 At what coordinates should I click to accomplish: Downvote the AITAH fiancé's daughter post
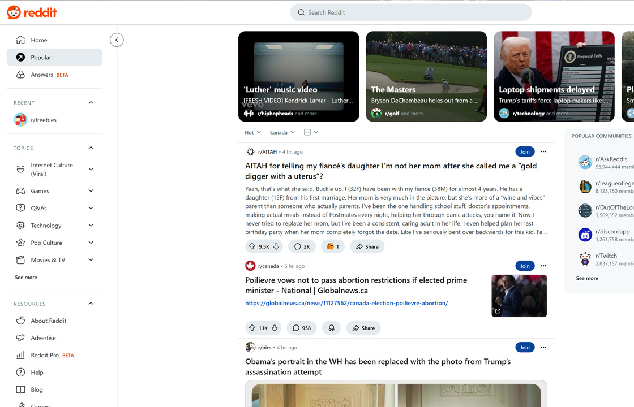(276, 246)
